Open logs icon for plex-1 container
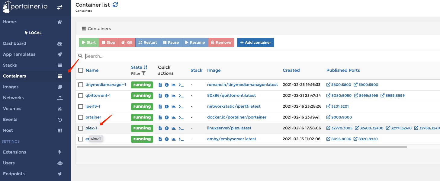The height and width of the screenshot is (181, 440). point(160,128)
